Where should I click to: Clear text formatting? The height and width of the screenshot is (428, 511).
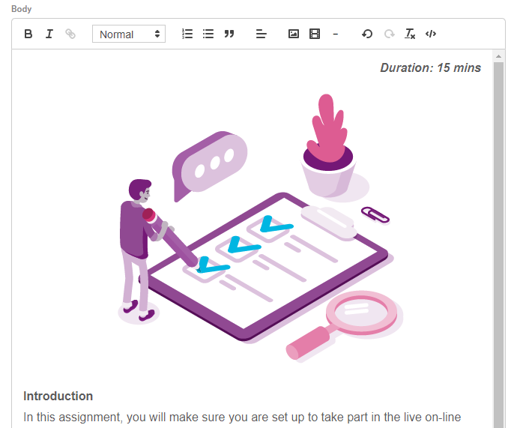tap(410, 34)
